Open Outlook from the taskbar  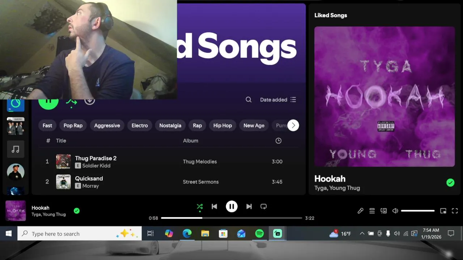241,234
